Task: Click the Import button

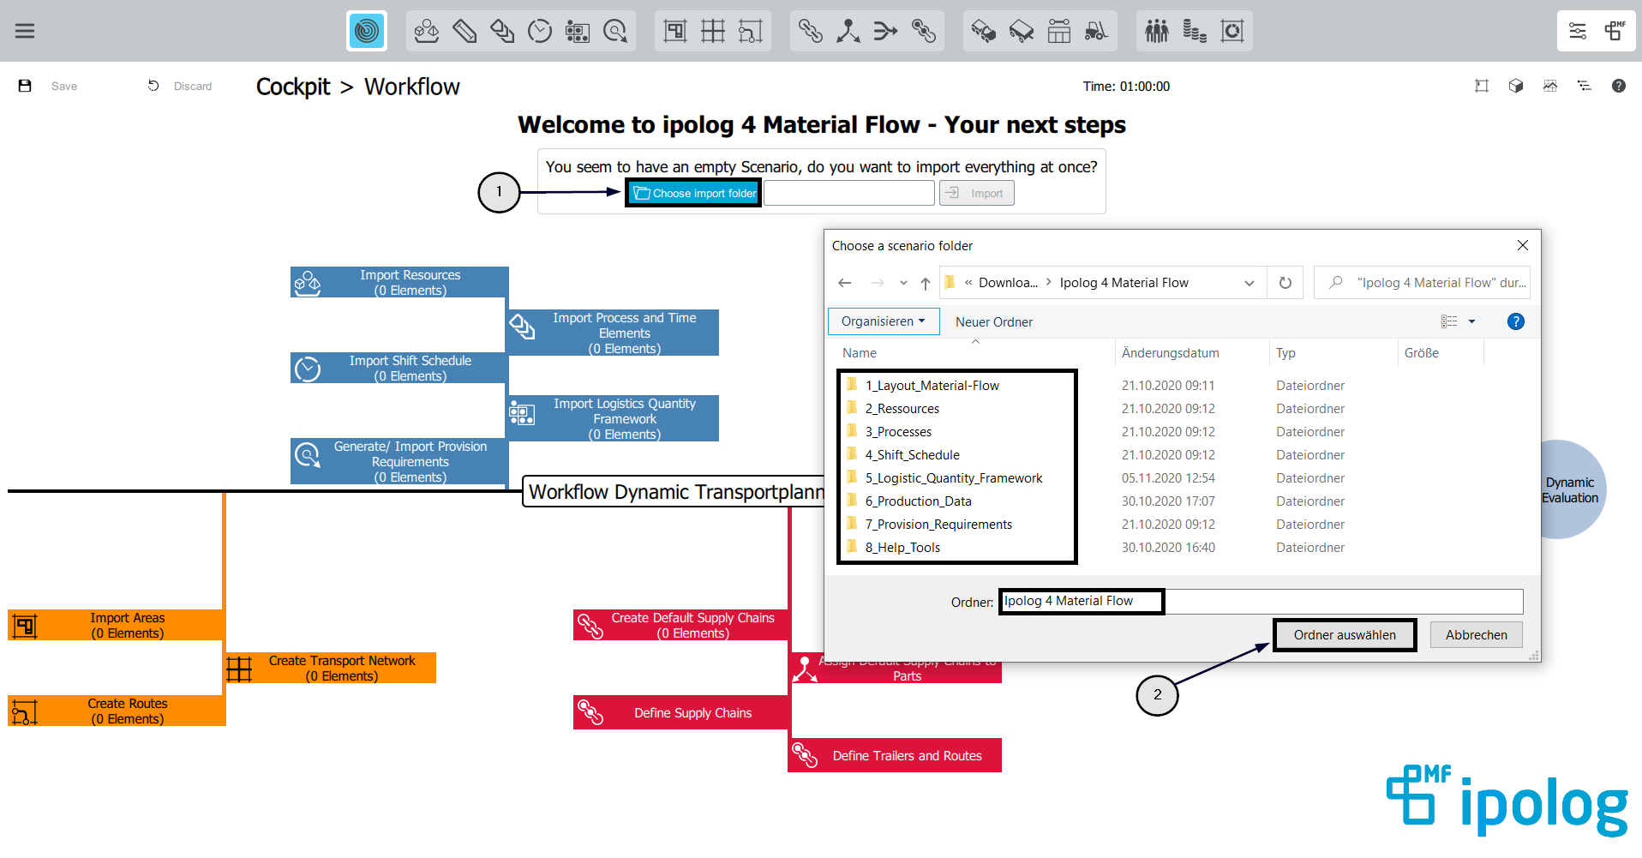Action: (x=977, y=193)
